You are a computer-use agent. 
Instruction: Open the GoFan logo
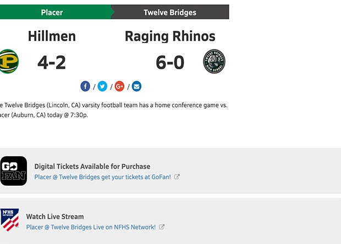coord(13,171)
